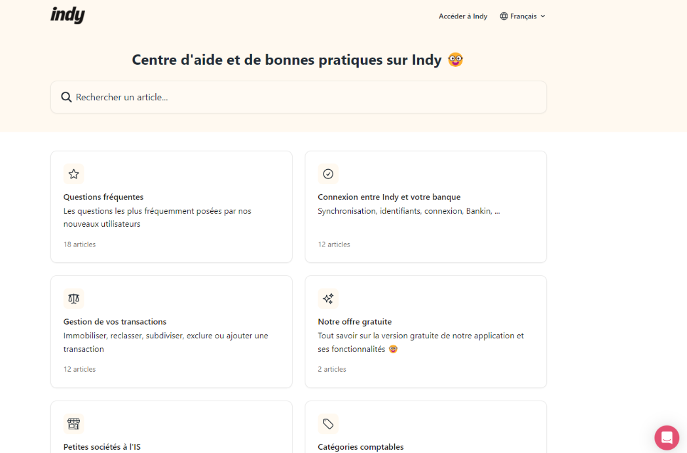Select the scales icon for Gestion de vos transactions
Screen dimensions: 687x453
[x=73, y=298]
